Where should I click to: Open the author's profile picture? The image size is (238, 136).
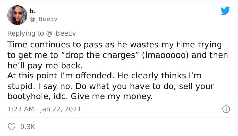[17, 15]
